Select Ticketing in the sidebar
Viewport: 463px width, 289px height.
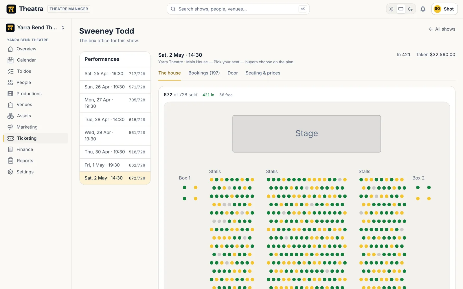(36, 138)
